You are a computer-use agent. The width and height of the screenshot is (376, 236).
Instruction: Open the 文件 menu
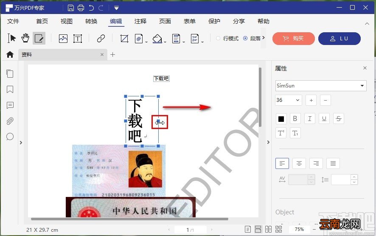(13, 21)
